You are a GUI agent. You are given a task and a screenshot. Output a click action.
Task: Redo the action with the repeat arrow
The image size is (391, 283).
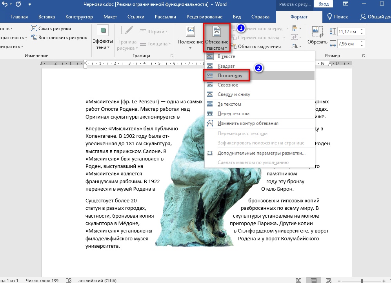[x=18, y=4]
